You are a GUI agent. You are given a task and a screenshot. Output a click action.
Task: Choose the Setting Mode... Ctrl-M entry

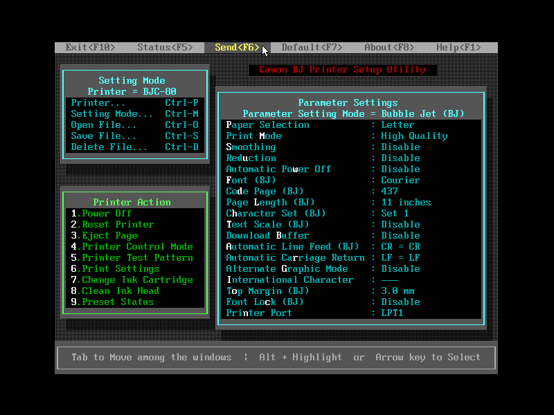tap(134, 113)
